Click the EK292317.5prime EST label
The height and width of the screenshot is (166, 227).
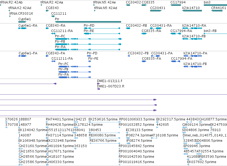[x=171, y=119]
